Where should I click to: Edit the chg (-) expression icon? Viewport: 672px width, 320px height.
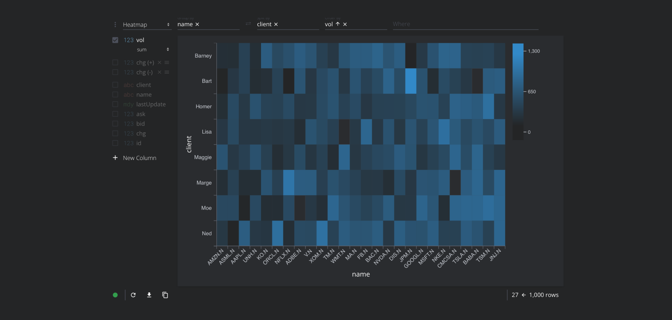click(167, 72)
